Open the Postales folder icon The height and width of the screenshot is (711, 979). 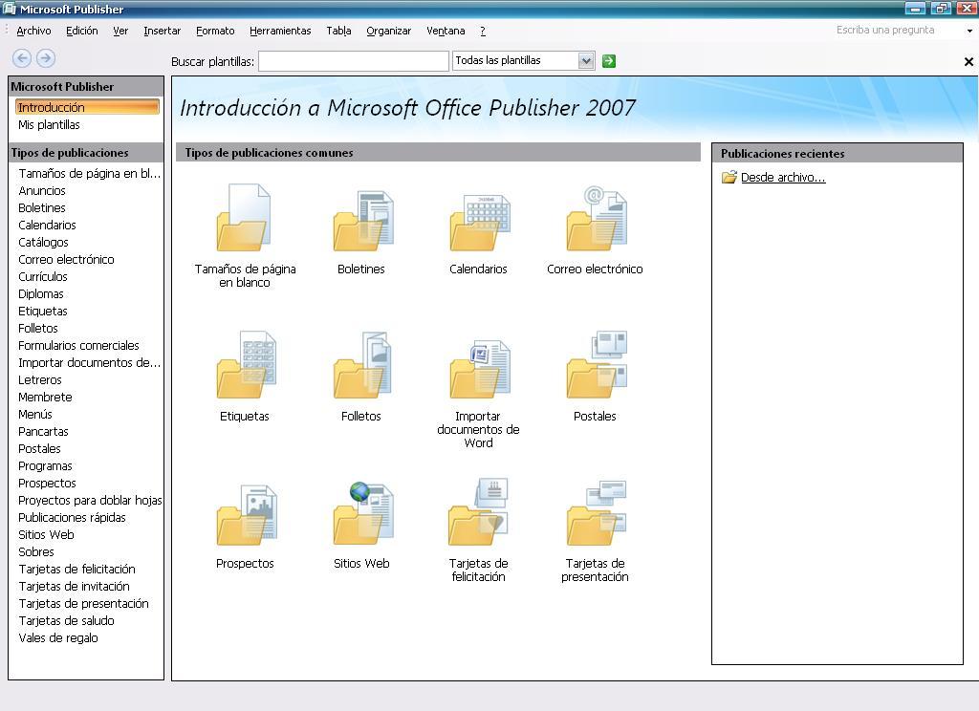(x=597, y=364)
